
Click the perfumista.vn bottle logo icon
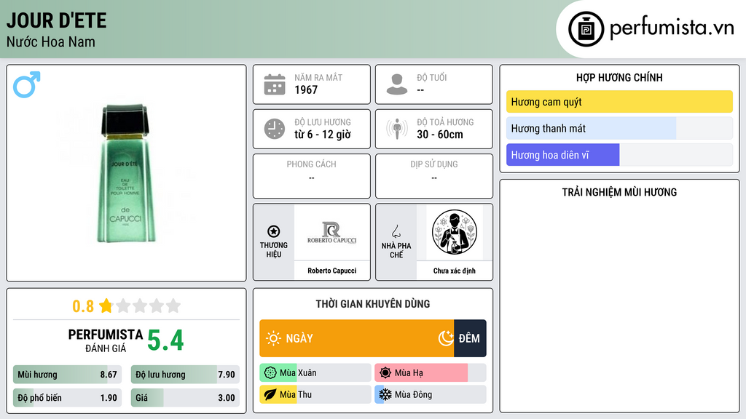click(x=586, y=29)
